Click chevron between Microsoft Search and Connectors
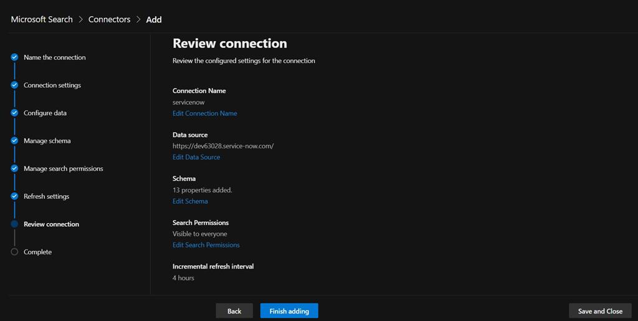Image resolution: width=638 pixels, height=321 pixels. 80,19
